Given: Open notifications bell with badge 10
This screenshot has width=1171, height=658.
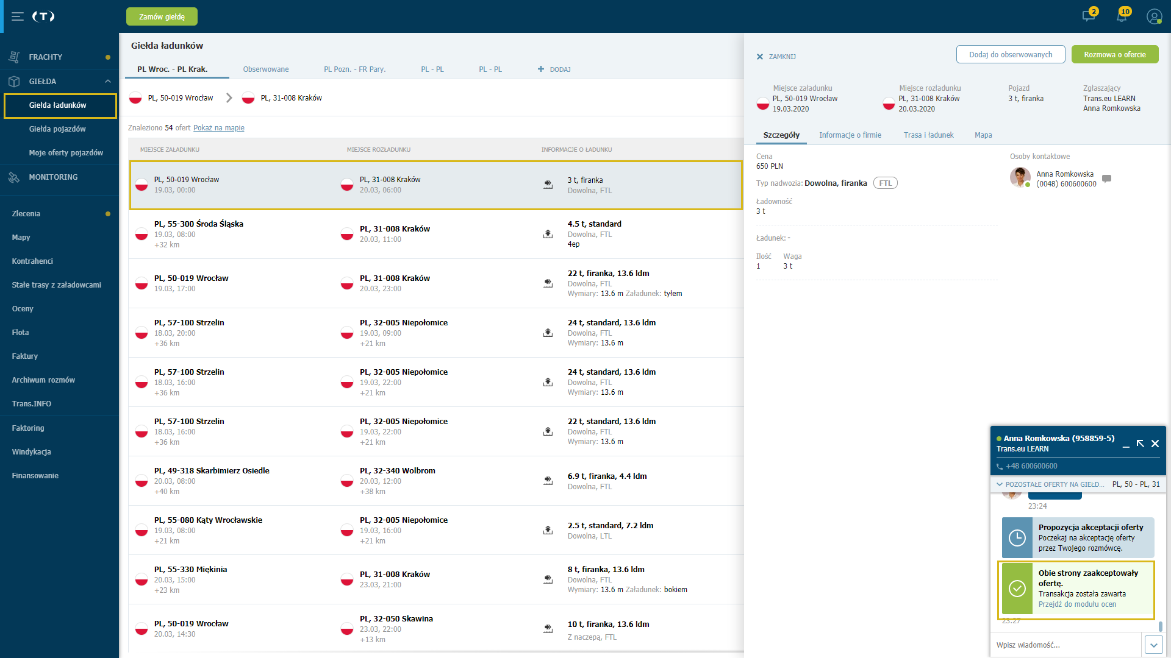Looking at the screenshot, I should [1121, 15].
